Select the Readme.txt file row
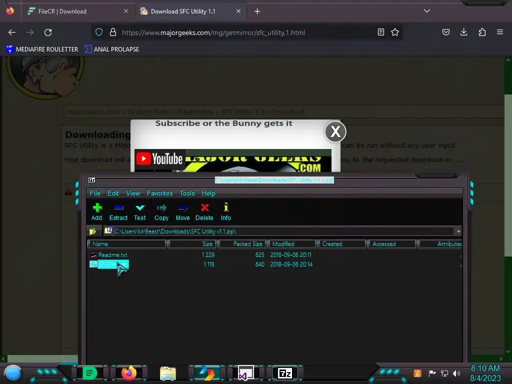Viewport: 512px width, 384px height. [274, 254]
